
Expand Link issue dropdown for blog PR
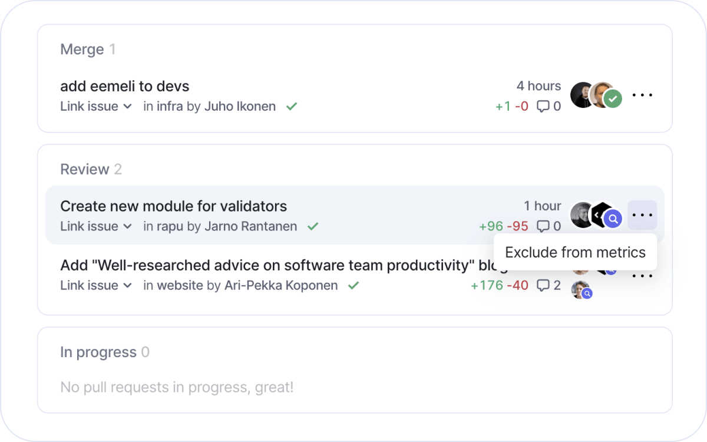[96, 286]
